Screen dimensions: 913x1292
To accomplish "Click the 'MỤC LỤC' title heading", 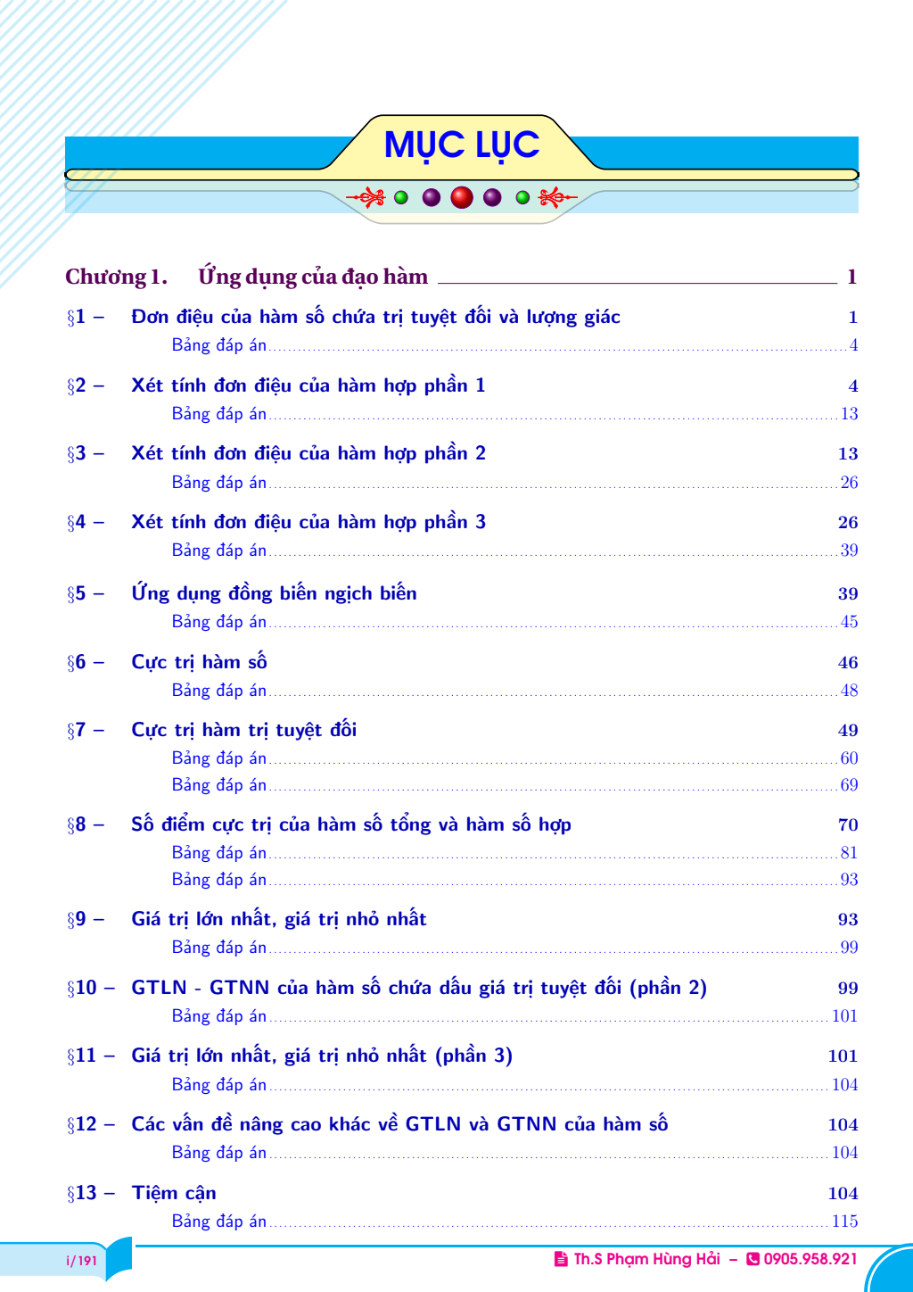I will pyautogui.click(x=461, y=145).
